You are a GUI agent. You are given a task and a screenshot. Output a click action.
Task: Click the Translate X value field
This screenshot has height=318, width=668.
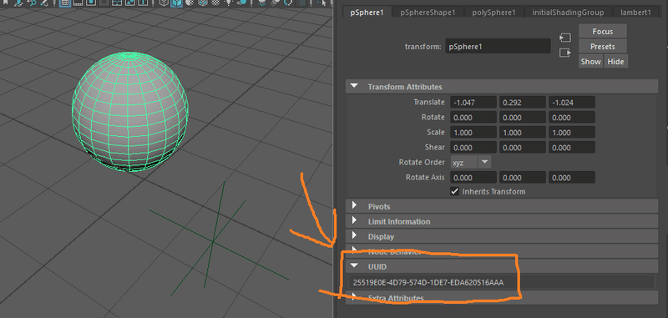(473, 102)
